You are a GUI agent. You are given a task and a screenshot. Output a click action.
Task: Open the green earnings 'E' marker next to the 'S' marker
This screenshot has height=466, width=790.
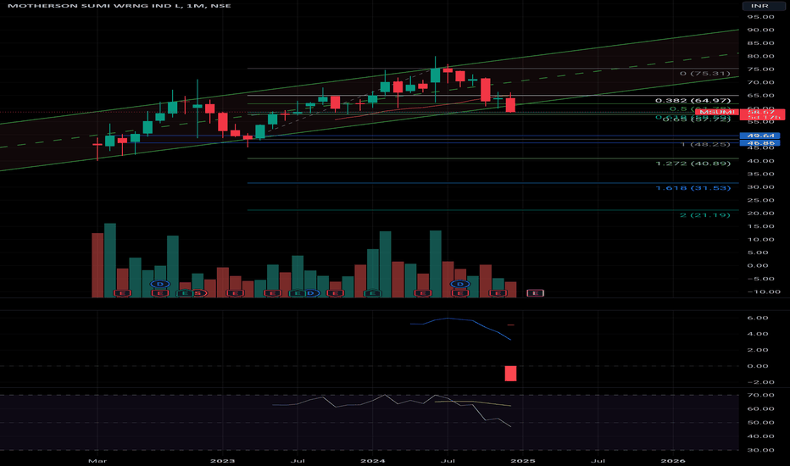click(183, 293)
